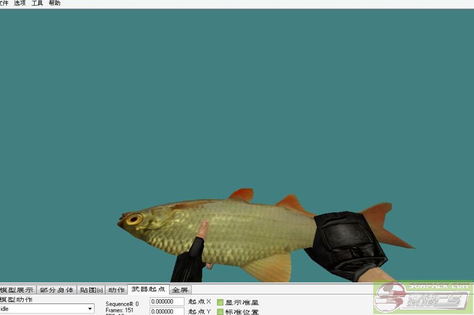
Task: Open the 贴图(s) textures tab
Action: (91, 290)
